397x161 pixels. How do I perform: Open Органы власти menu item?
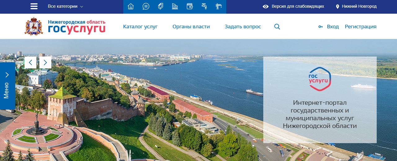(191, 27)
